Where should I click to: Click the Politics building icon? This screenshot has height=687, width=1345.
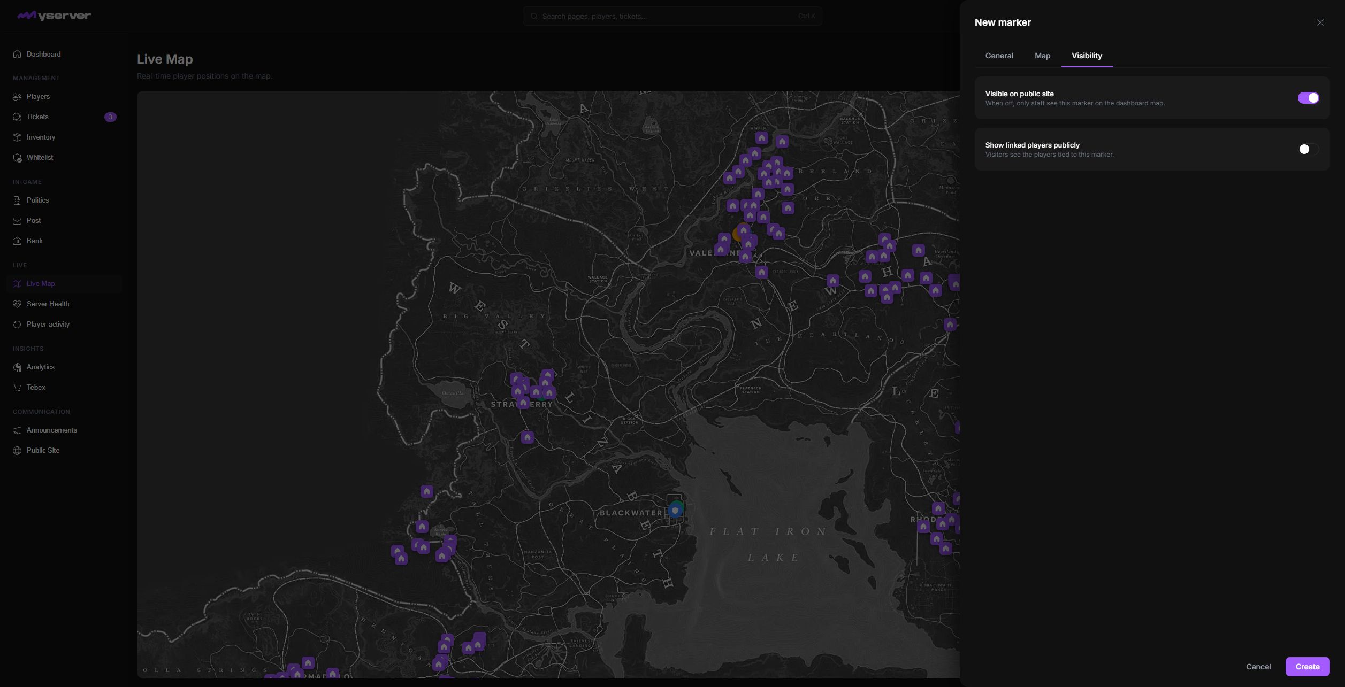(17, 200)
